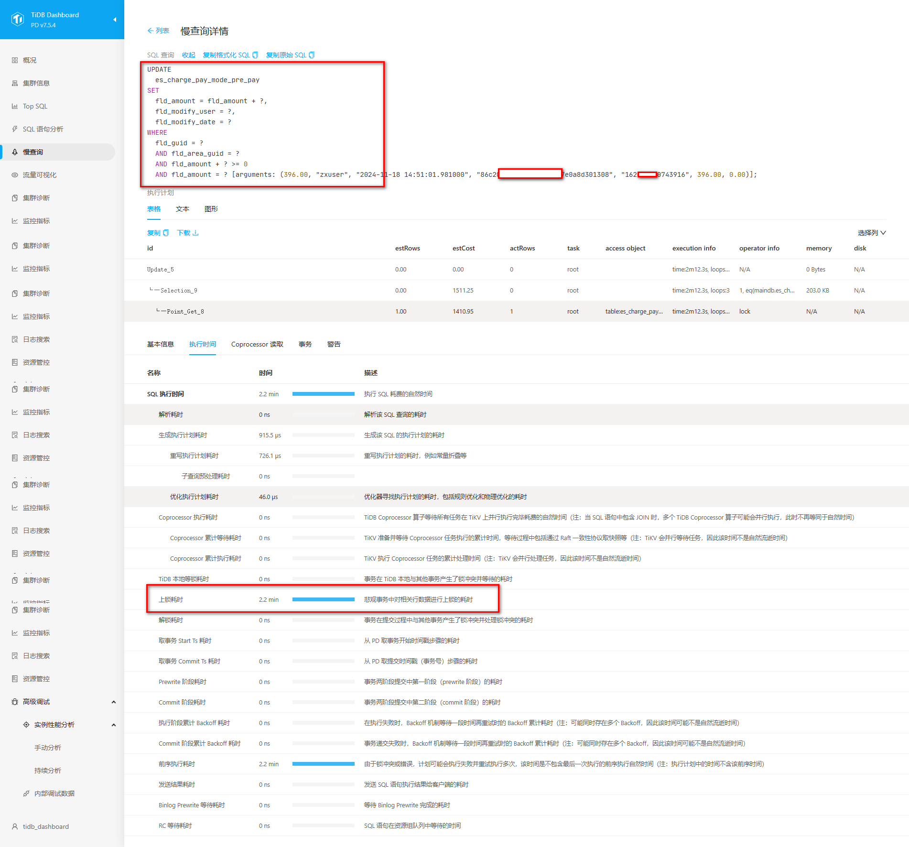Click the es_charge_pay_mode_pre_pay table name in SQL

tap(207, 80)
